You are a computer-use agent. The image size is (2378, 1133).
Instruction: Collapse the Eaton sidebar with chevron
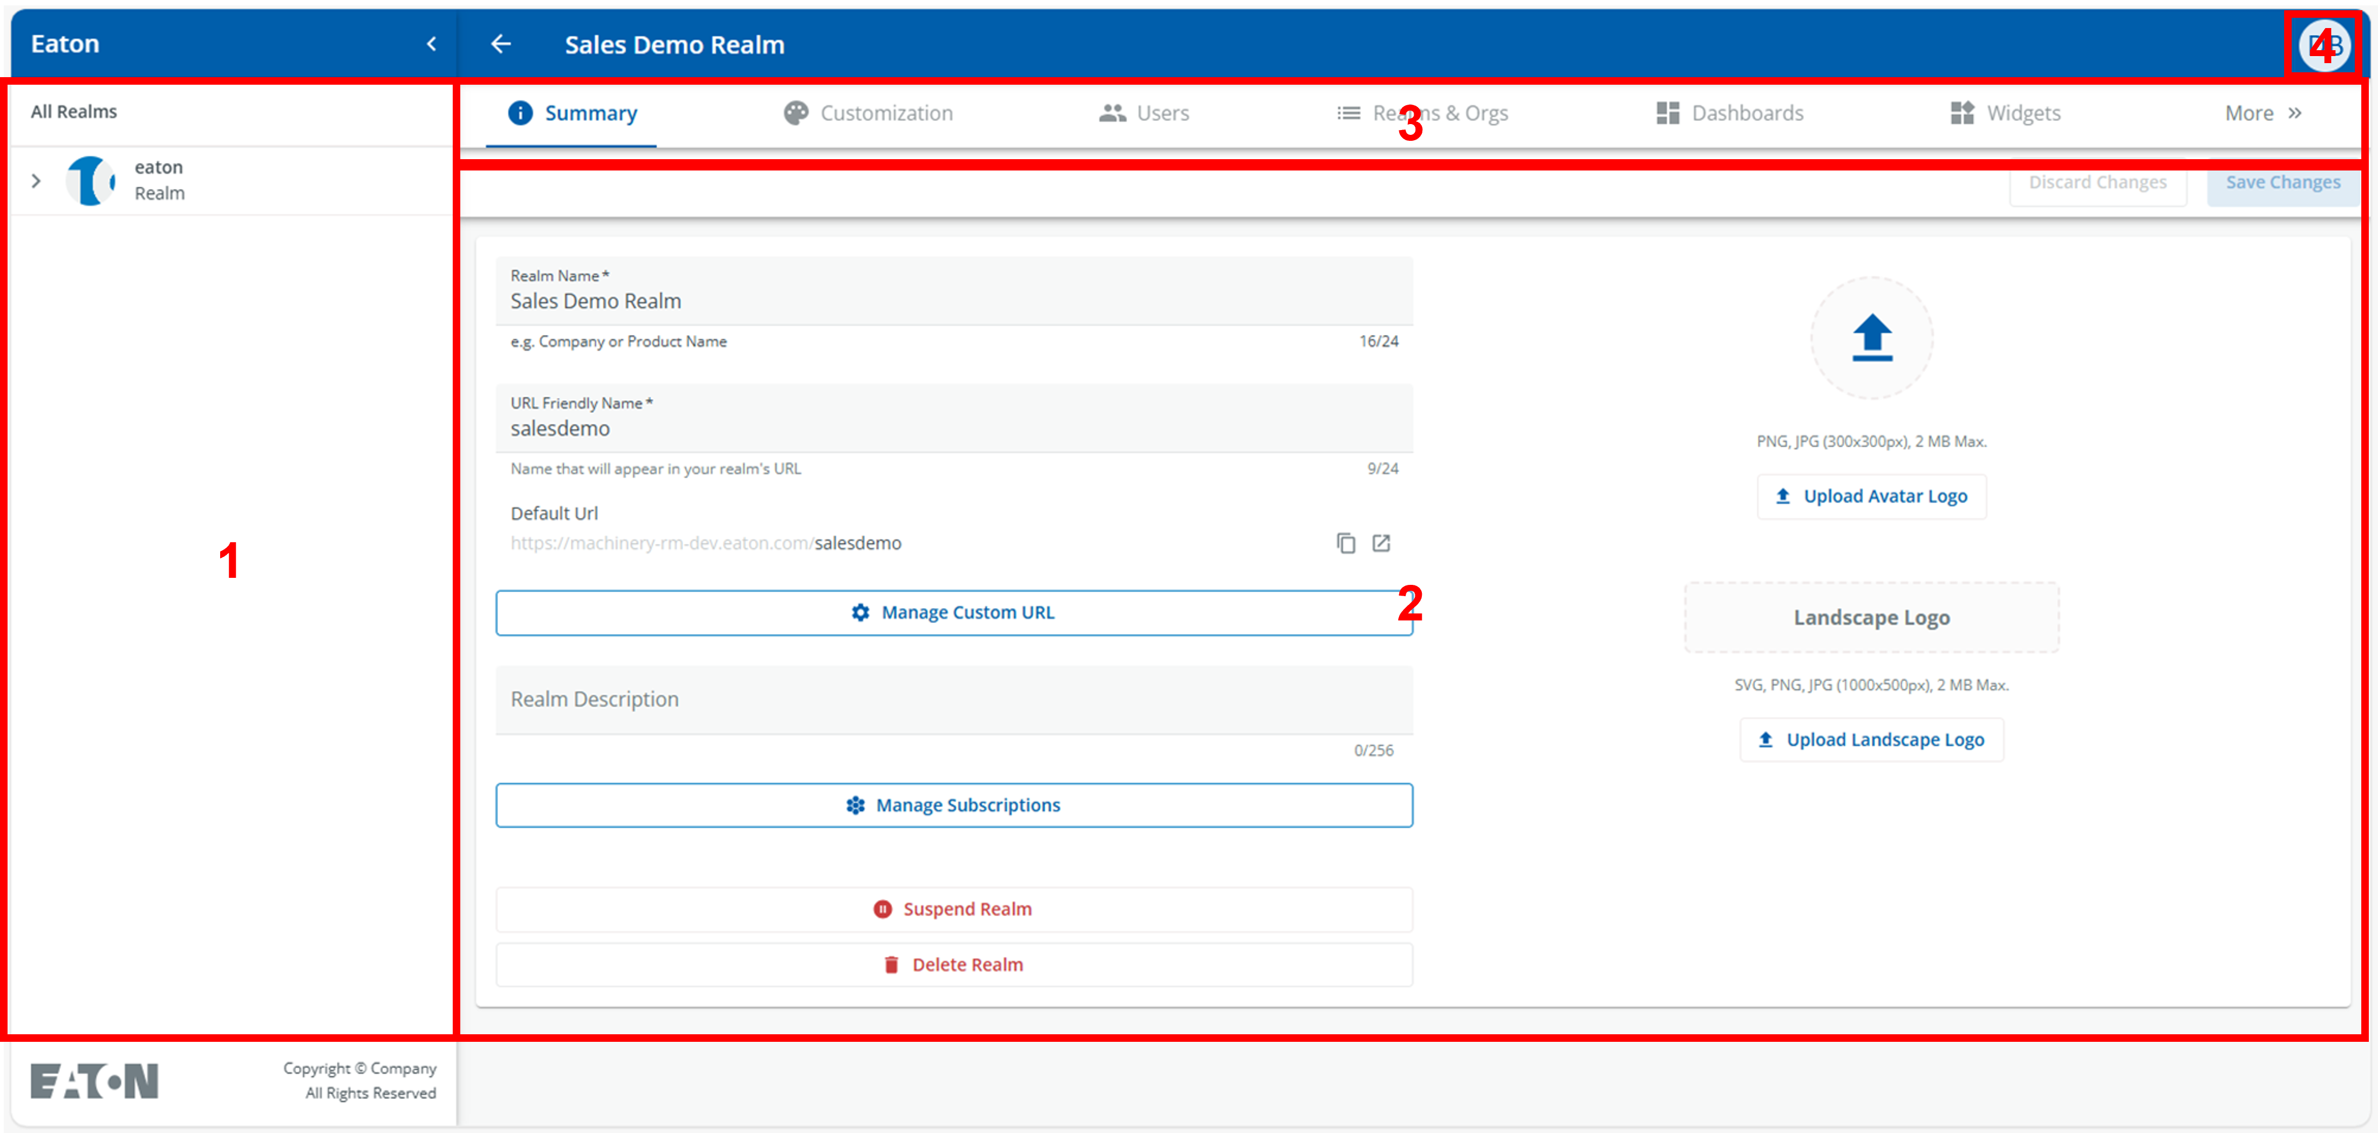click(x=431, y=44)
